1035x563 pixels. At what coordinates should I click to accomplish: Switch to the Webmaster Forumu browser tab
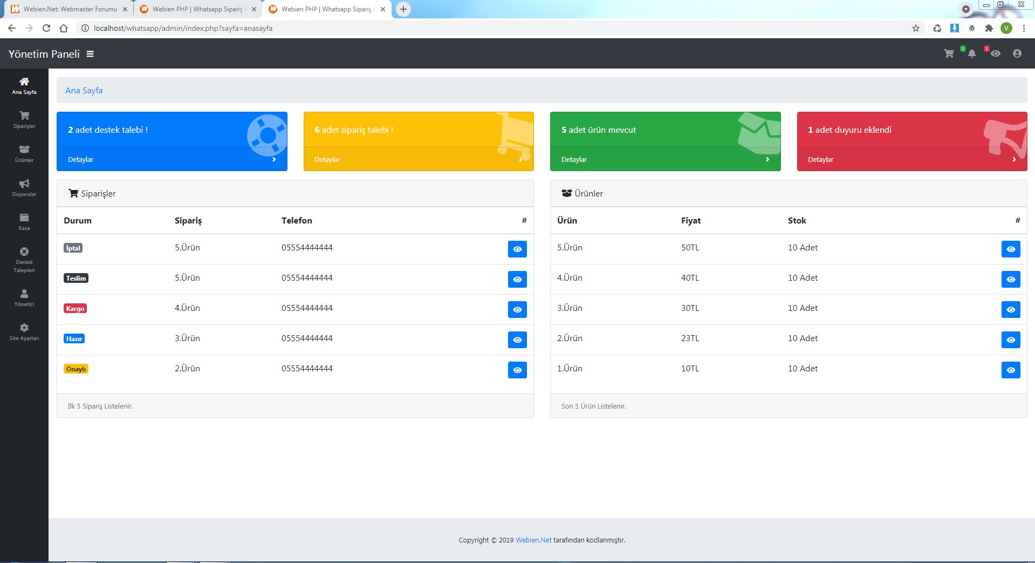70,9
